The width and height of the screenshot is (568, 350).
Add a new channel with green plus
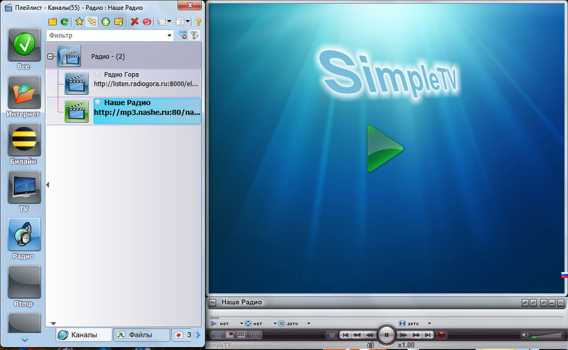coord(105,22)
